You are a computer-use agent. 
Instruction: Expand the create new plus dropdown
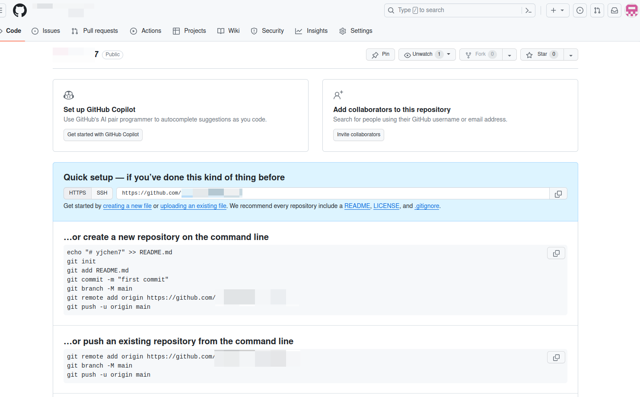pyautogui.click(x=557, y=10)
